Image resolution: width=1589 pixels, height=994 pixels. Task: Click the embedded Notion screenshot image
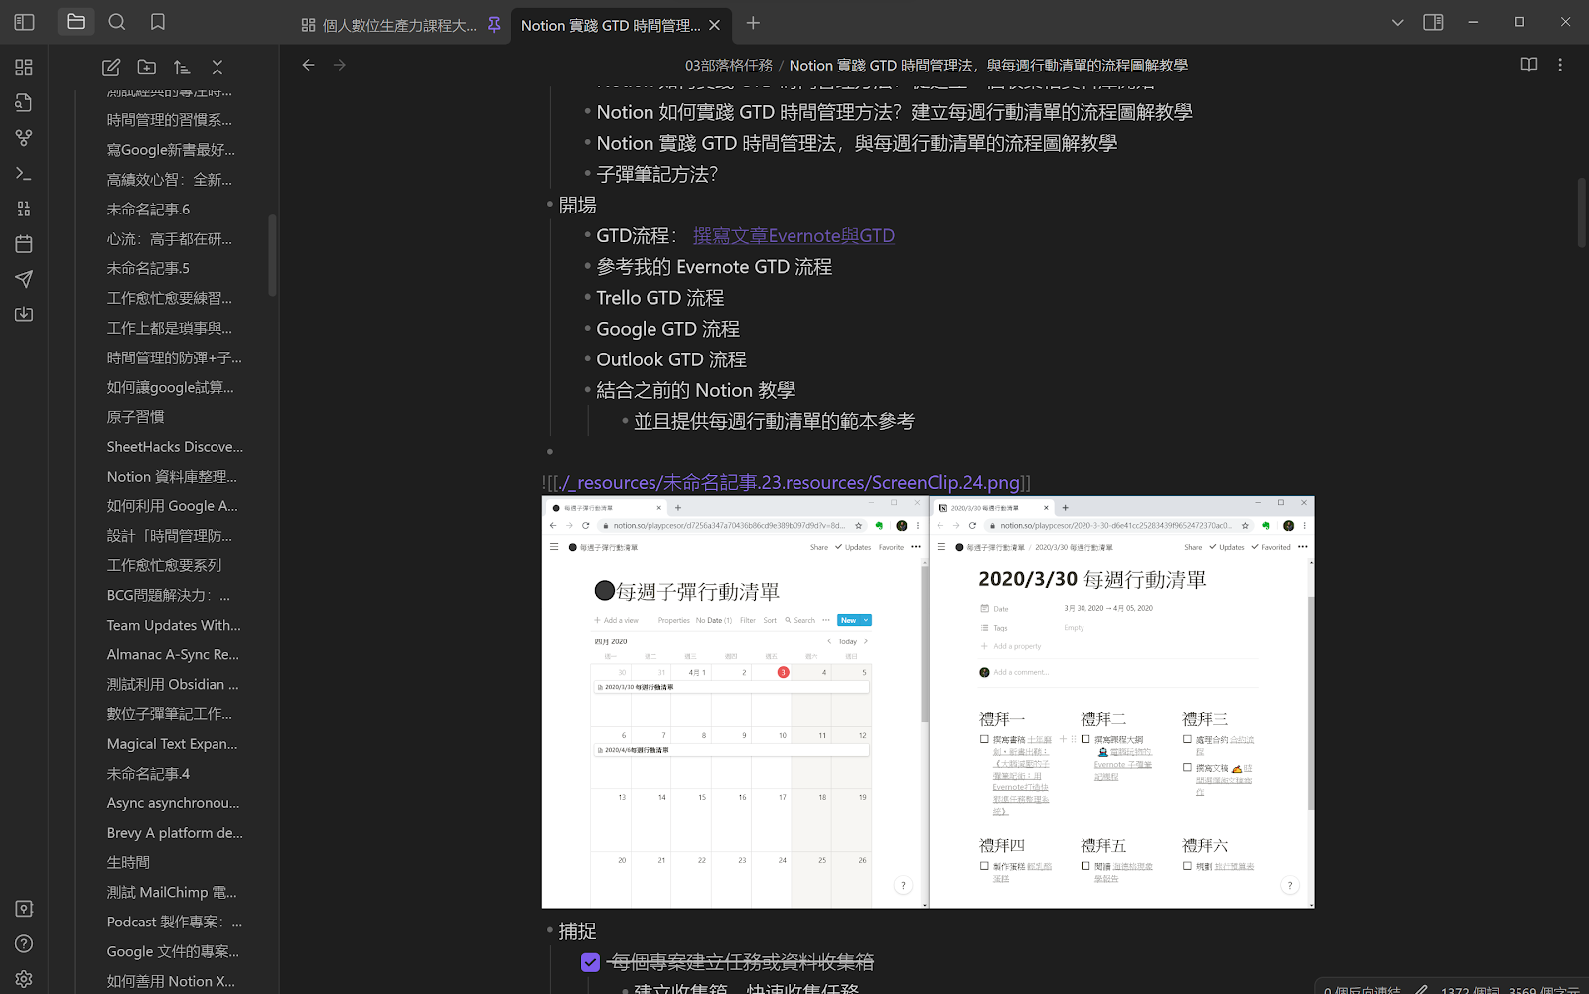click(x=928, y=702)
